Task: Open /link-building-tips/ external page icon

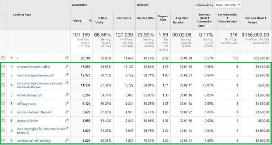Action: pyautogui.click(x=67, y=95)
